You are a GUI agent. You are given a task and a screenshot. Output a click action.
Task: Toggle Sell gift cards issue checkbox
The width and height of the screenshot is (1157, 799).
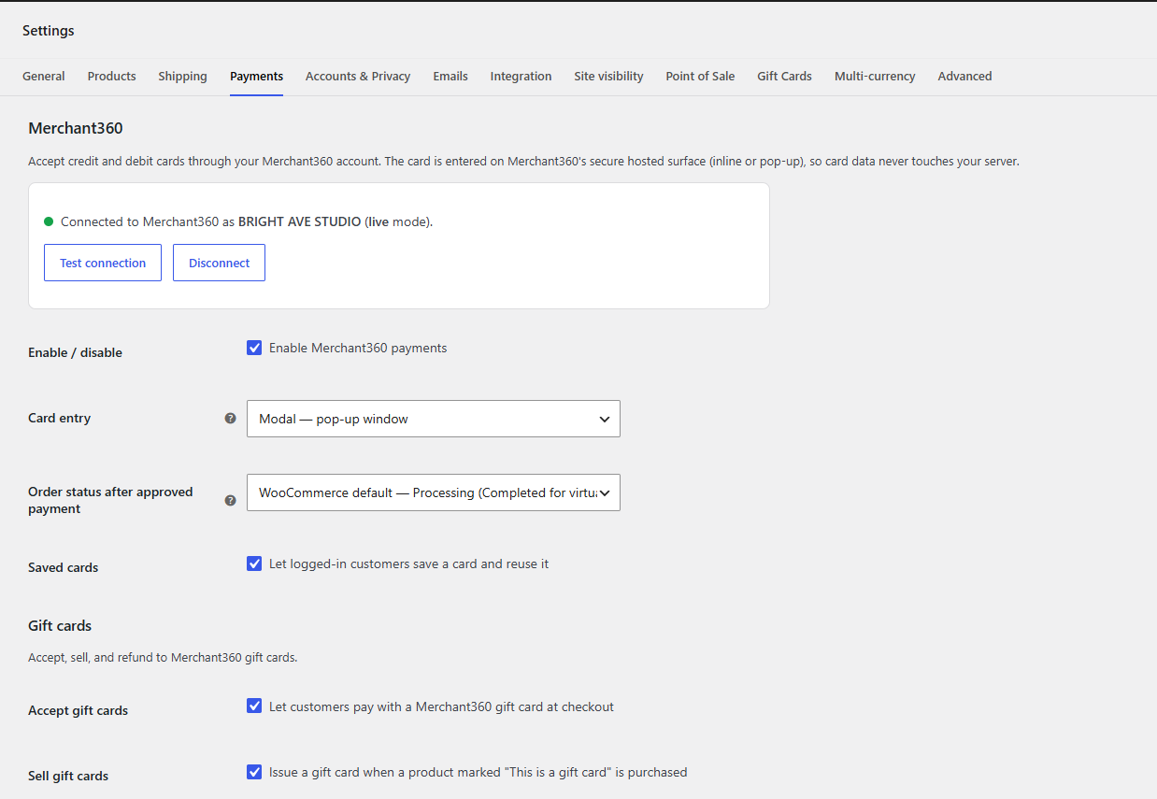click(254, 772)
